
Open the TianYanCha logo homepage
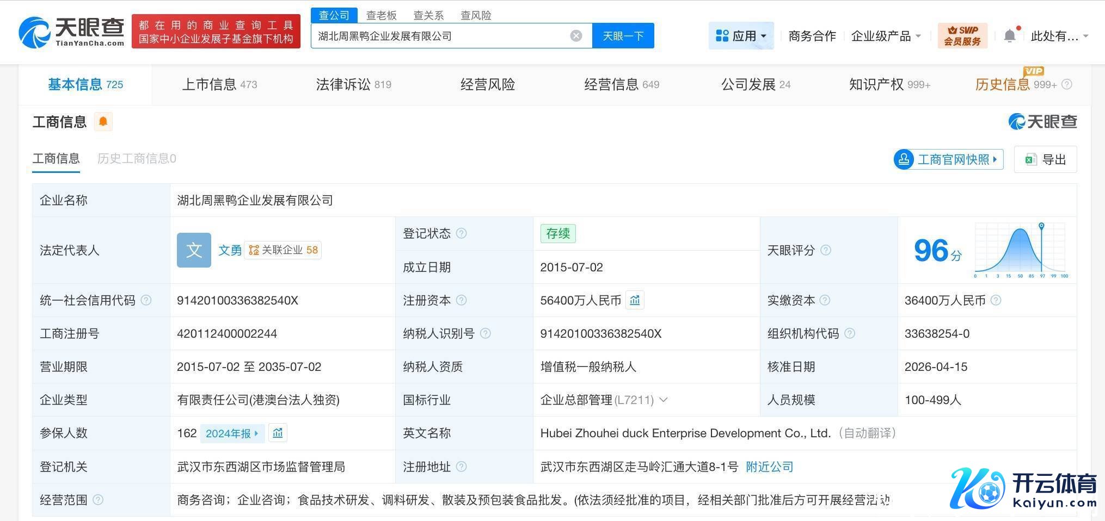coord(71,33)
